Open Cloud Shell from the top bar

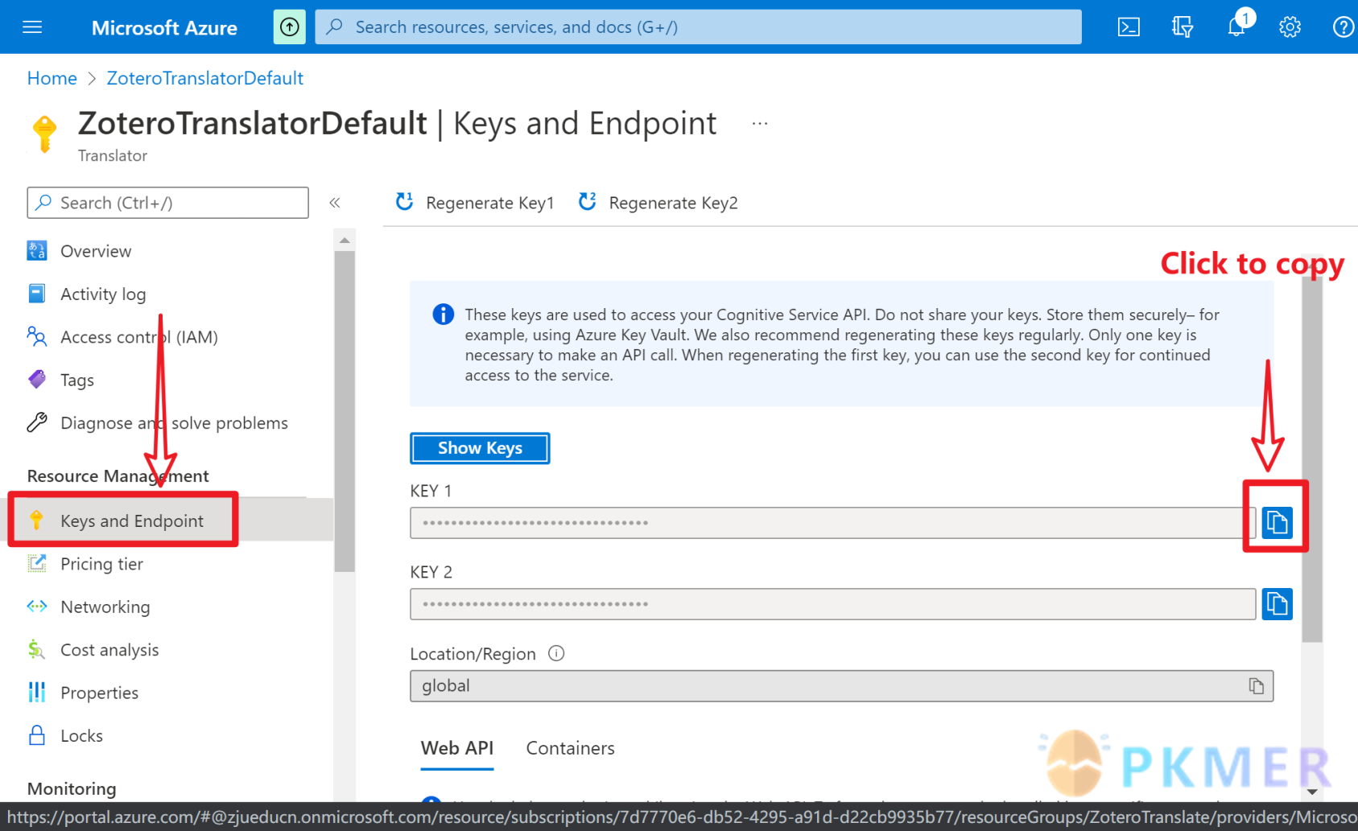tap(1129, 27)
